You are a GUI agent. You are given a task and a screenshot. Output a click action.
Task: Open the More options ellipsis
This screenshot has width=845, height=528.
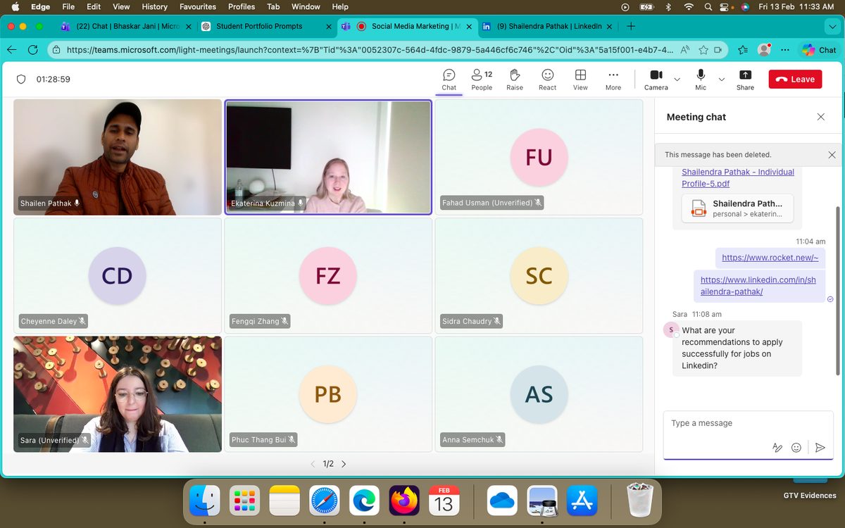613,80
